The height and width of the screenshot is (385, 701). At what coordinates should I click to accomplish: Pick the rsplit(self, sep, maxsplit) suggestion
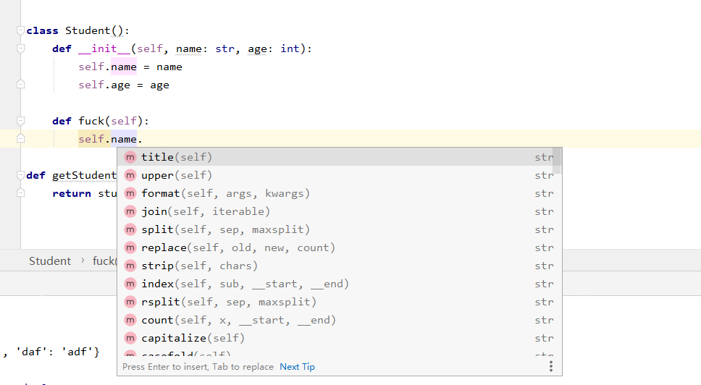pyautogui.click(x=228, y=302)
